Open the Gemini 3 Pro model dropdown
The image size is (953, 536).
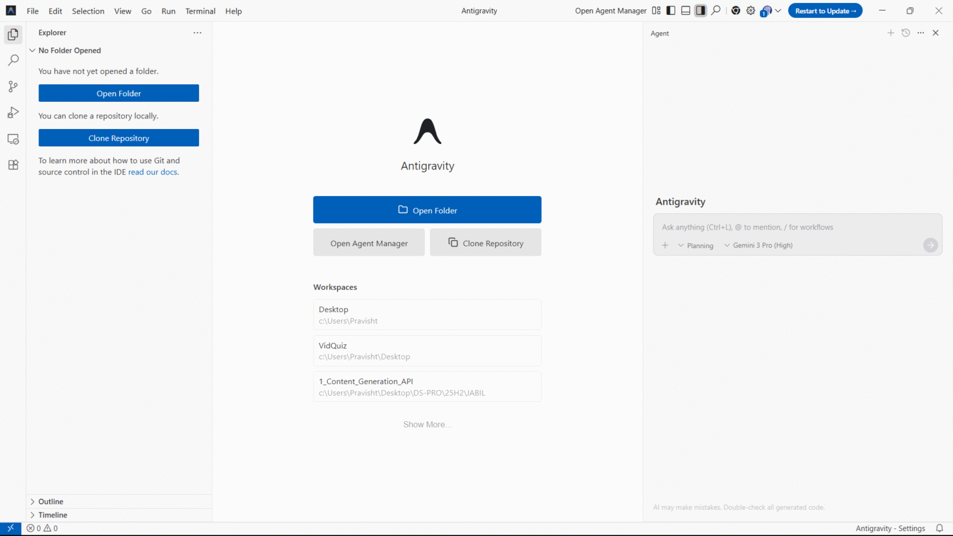click(x=758, y=245)
